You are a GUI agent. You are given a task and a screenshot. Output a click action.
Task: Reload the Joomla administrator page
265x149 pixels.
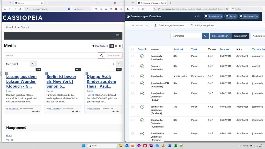pos(143,9)
